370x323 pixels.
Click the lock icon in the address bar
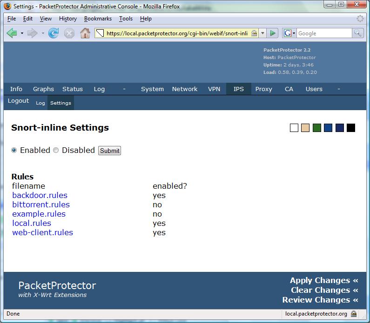click(x=254, y=33)
